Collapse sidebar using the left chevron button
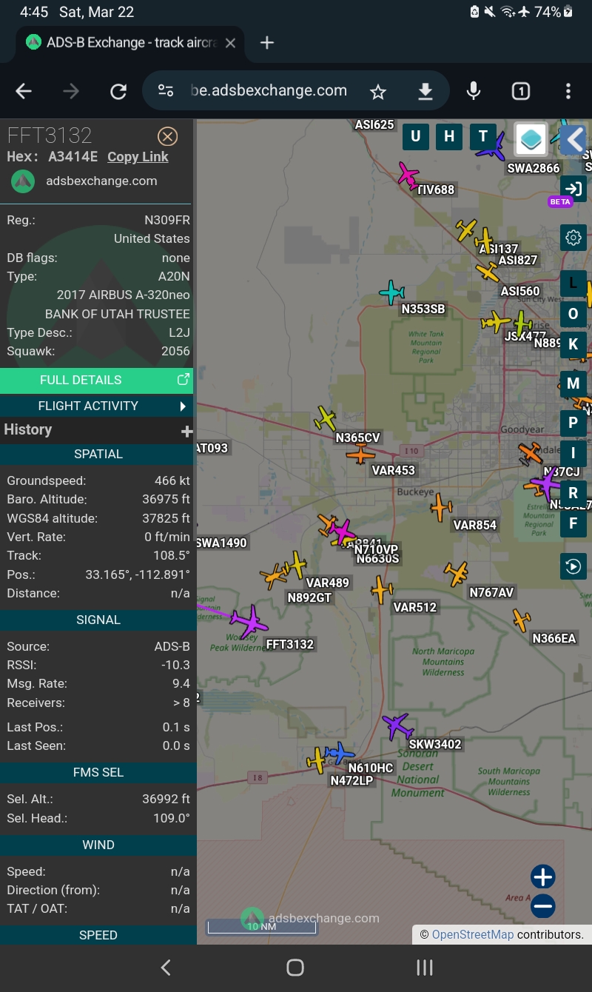Image resolution: width=592 pixels, height=992 pixels. 573,139
